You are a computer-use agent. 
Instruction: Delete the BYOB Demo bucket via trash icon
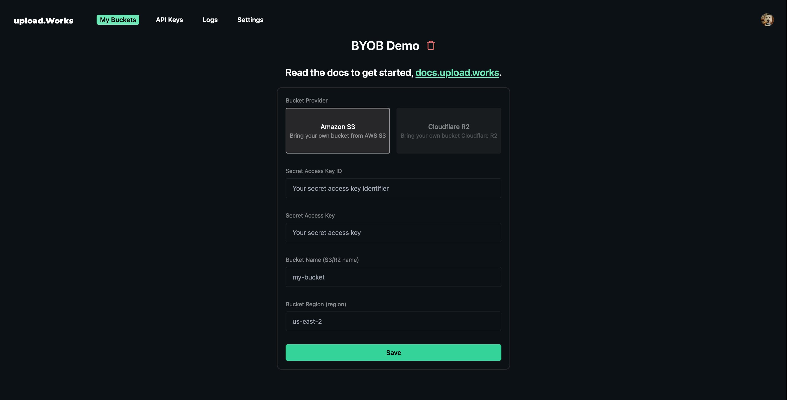tap(431, 46)
